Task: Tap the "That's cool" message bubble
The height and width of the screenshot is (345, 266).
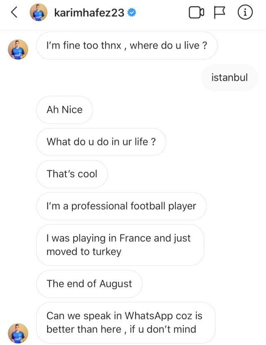Action: 71,174
